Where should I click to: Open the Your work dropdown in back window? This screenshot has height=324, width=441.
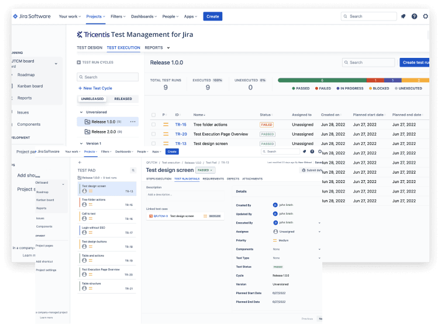click(x=70, y=16)
